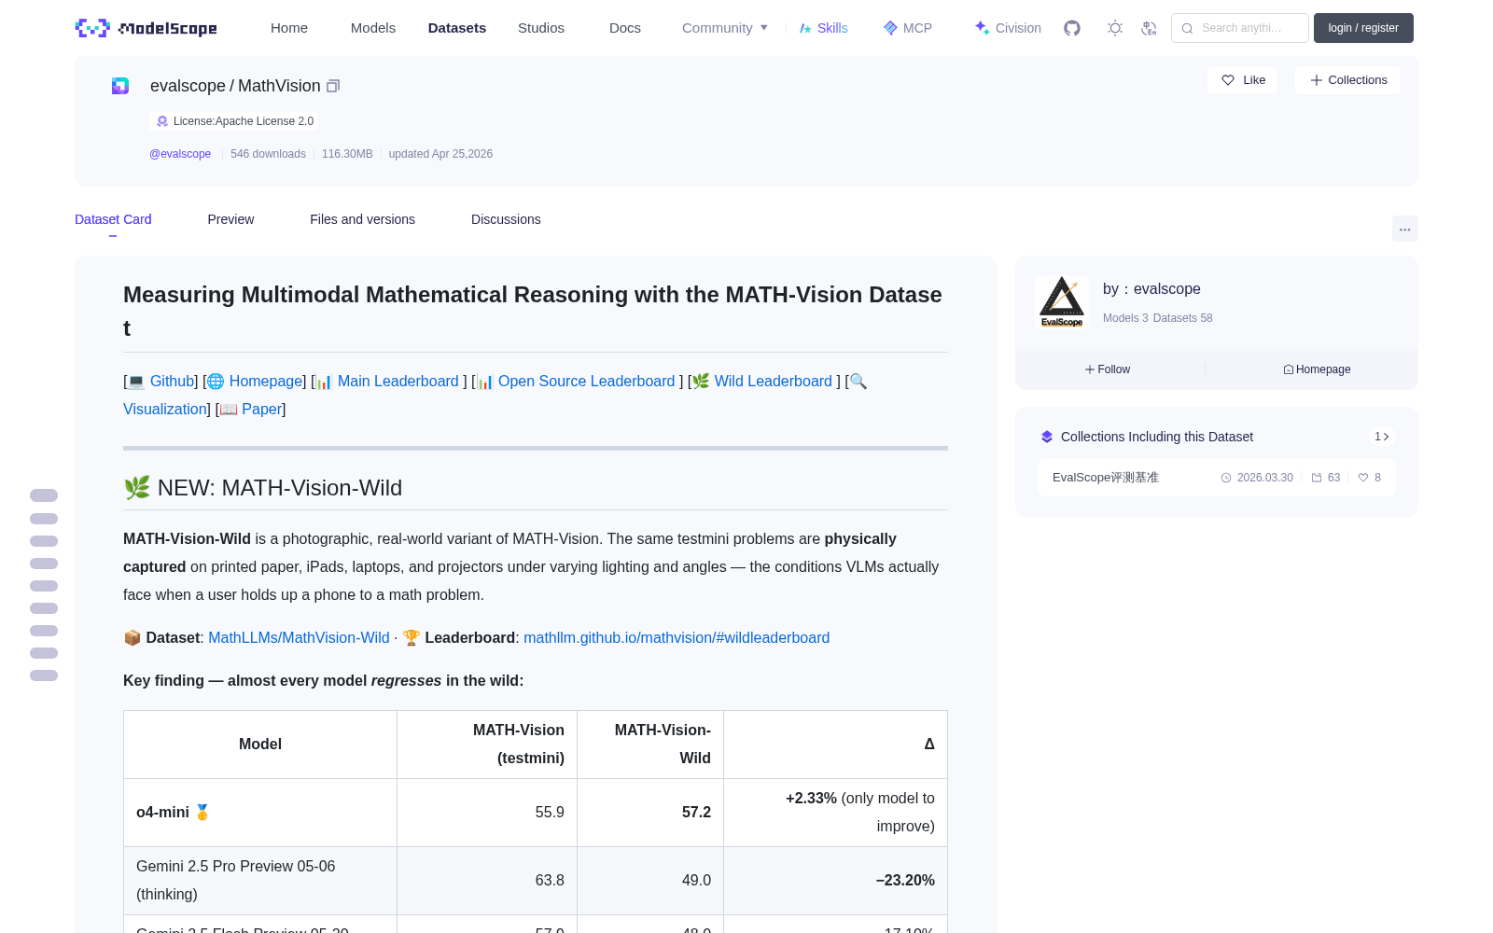Open mathllm.github.io wildleaderboard link
Viewport: 1493px width, 933px height.
point(677,637)
